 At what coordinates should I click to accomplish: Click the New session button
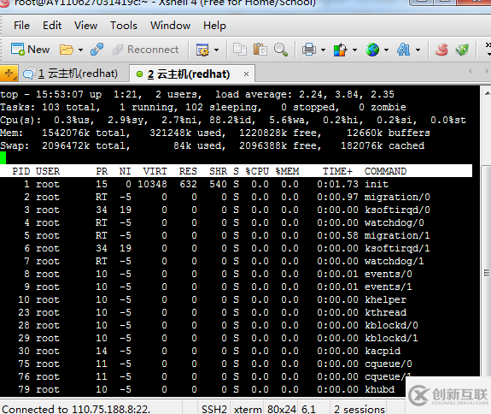pyautogui.click(x=31, y=50)
